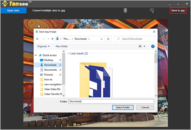
Task: Expand the address path dropdown
Action: (101, 39)
